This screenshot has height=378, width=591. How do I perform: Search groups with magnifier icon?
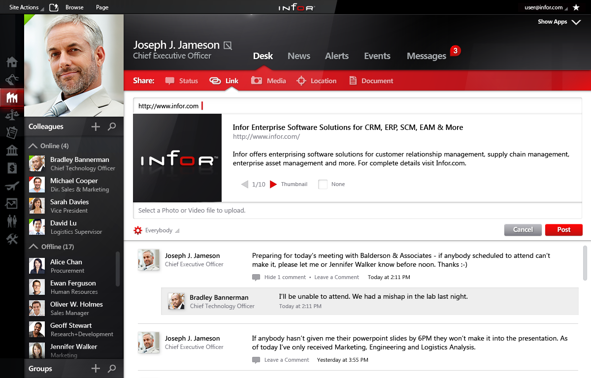pos(112,369)
